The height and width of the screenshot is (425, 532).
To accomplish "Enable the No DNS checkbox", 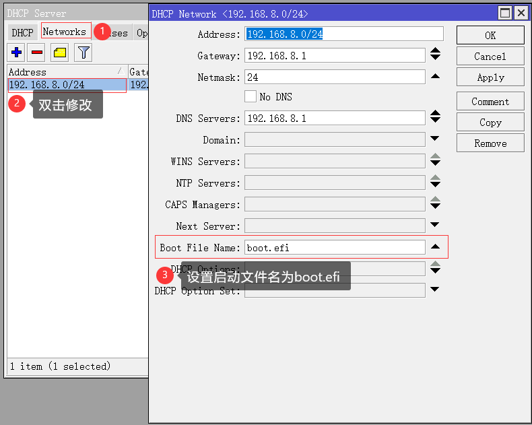I will pyautogui.click(x=251, y=96).
